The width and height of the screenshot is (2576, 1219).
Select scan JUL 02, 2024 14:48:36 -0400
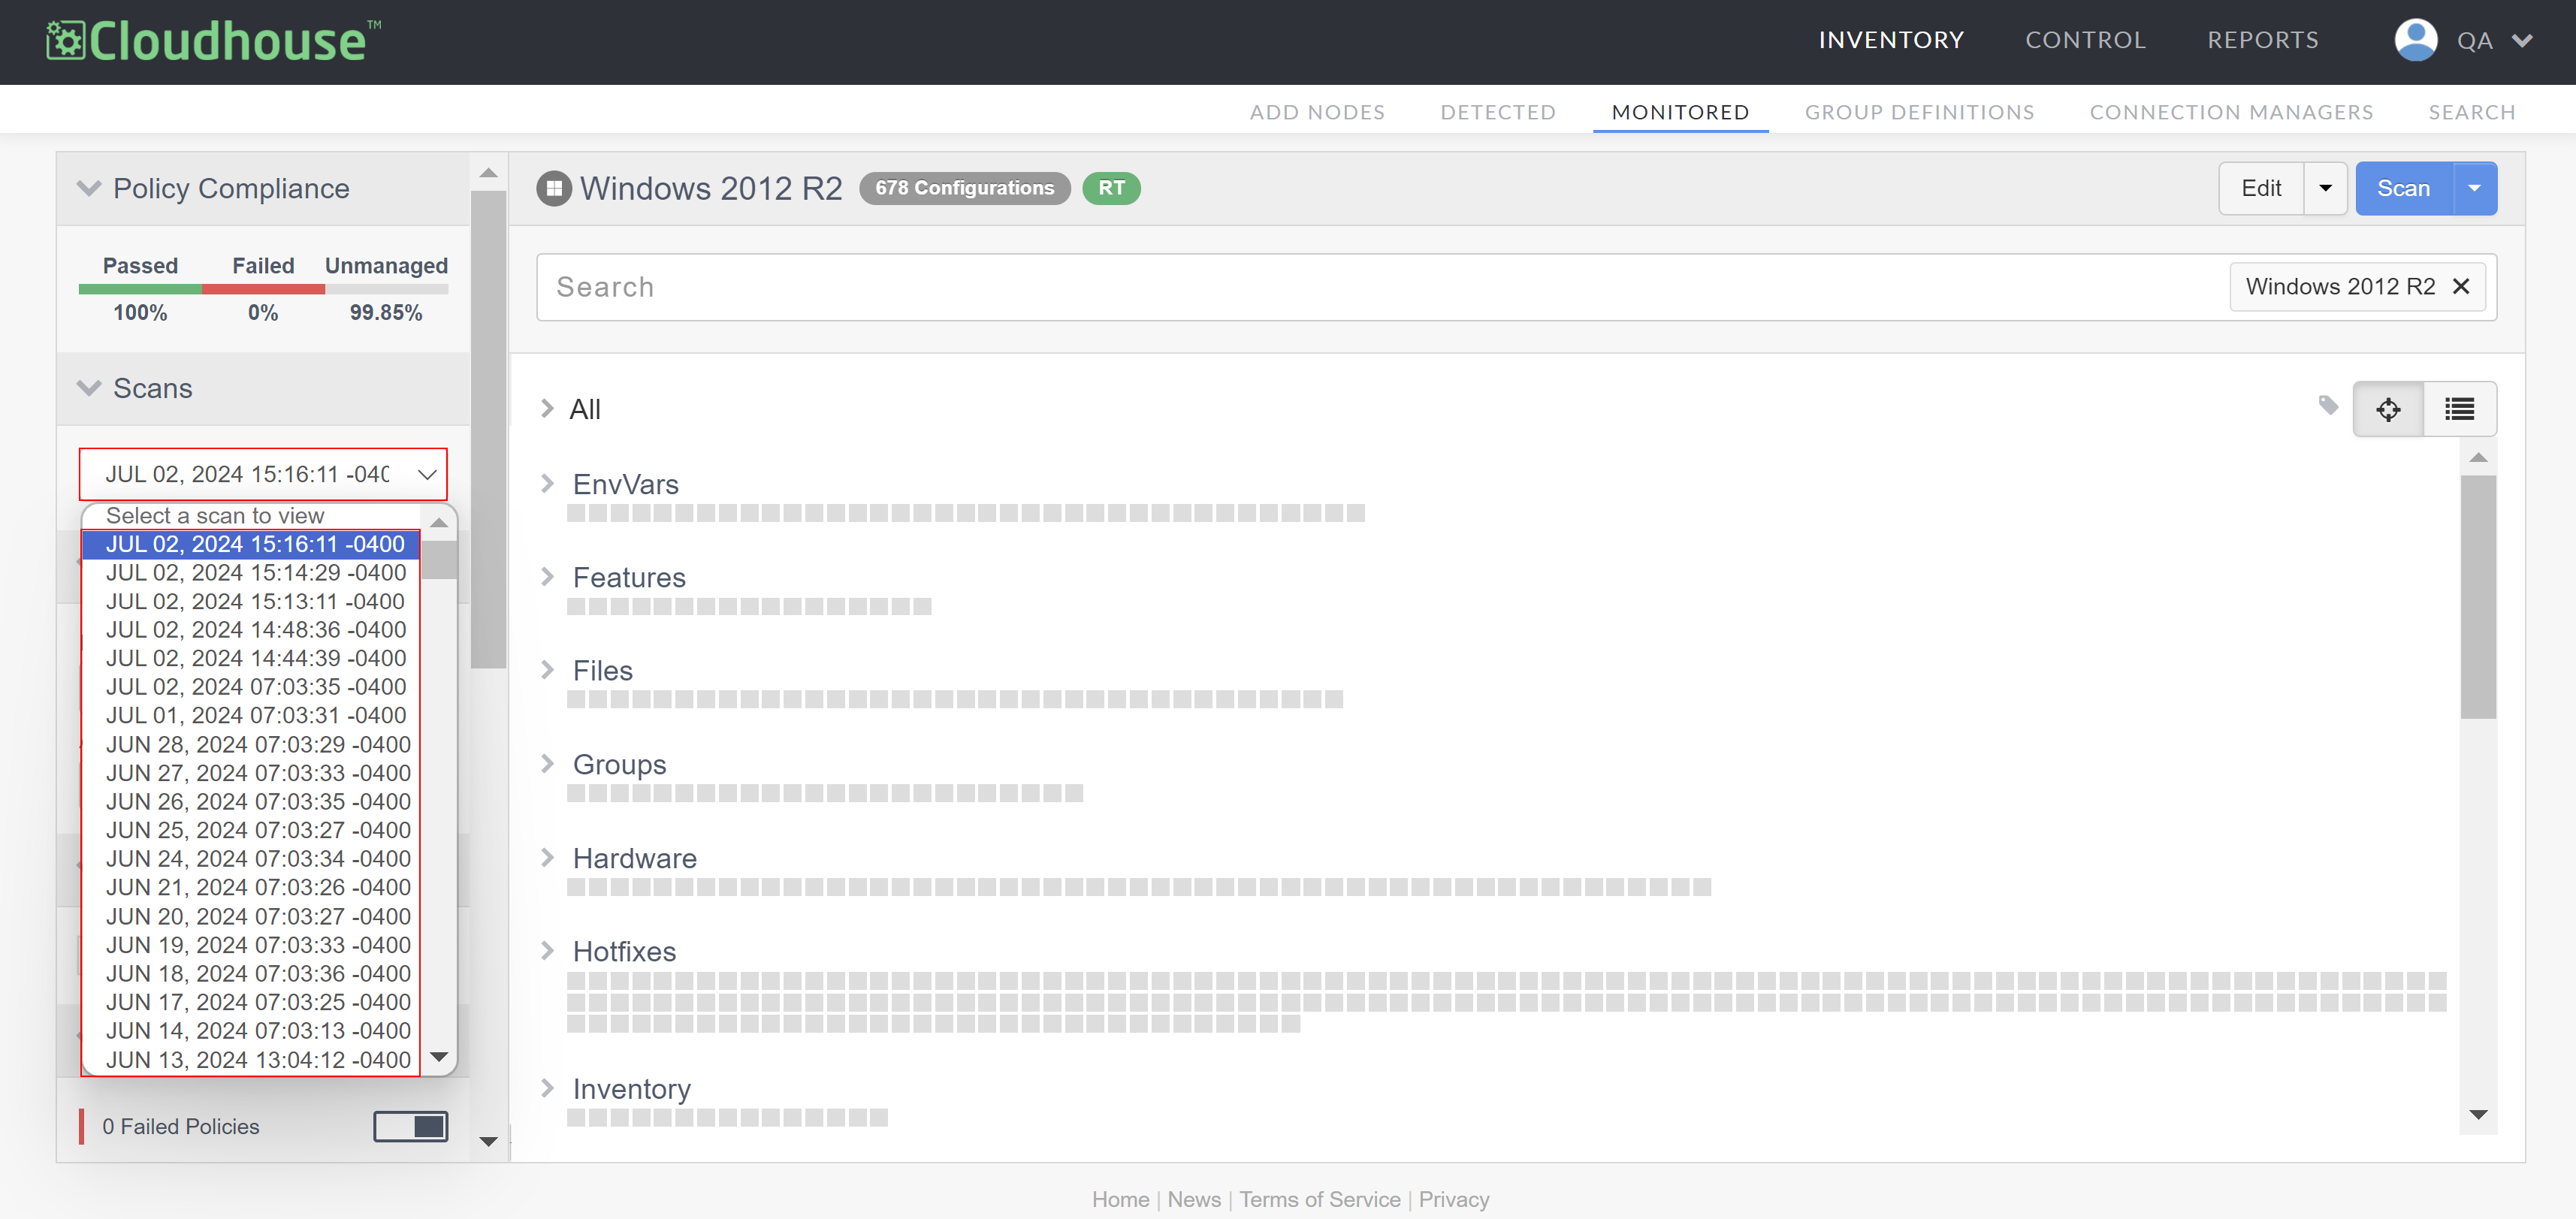click(x=251, y=630)
